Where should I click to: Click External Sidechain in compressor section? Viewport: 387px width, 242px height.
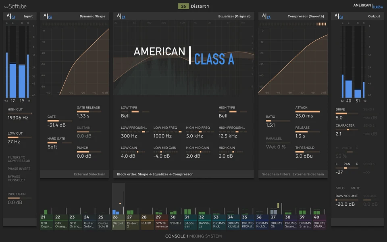pyautogui.click(x=309, y=174)
